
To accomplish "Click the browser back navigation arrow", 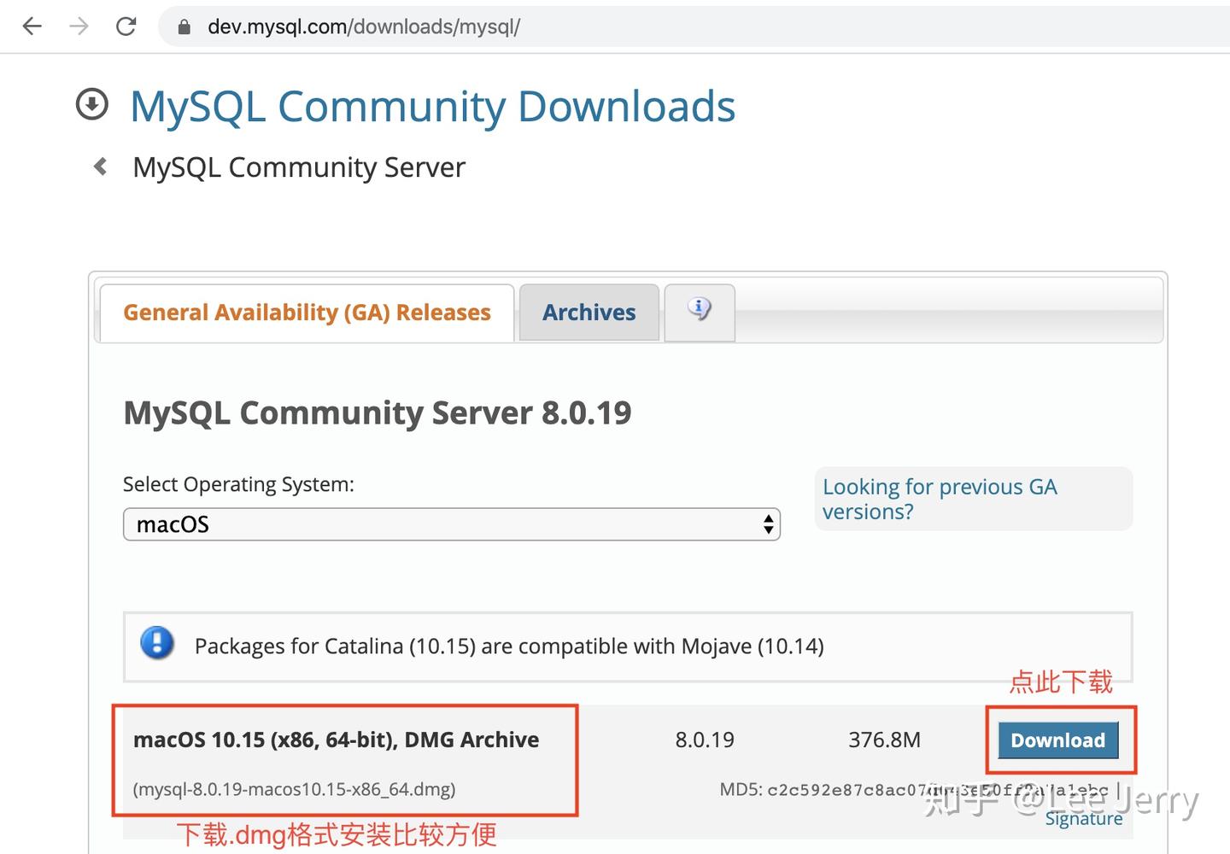I will click(x=32, y=26).
